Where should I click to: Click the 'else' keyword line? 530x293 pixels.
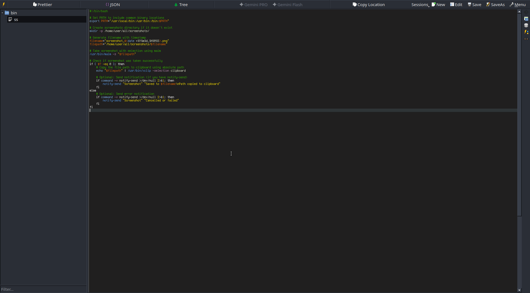pyautogui.click(x=93, y=90)
